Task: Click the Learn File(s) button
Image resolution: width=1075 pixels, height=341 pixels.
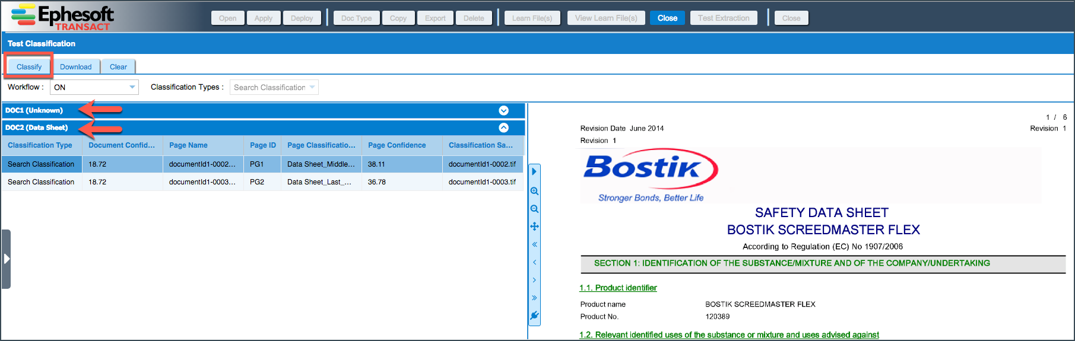Action: point(532,18)
